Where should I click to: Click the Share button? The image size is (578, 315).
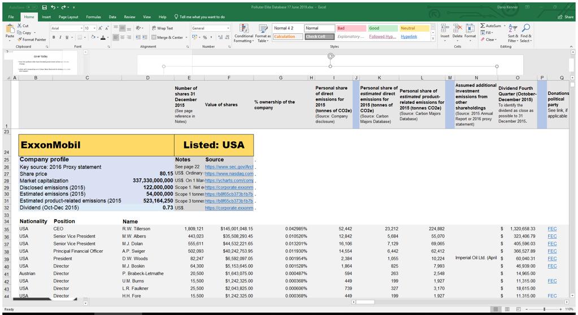point(566,17)
